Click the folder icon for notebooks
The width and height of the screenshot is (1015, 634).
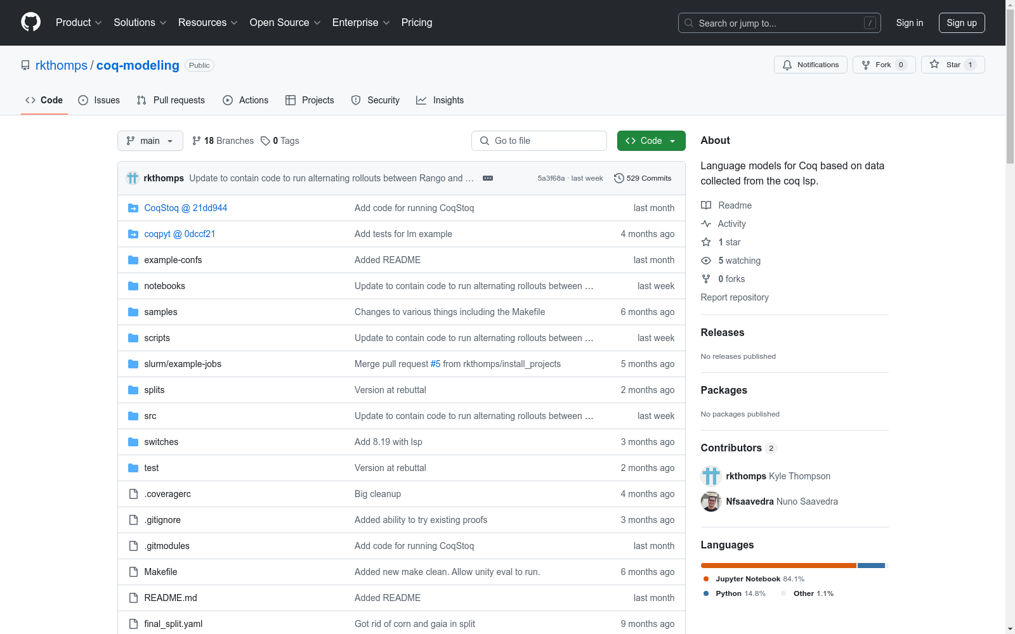pyautogui.click(x=133, y=286)
